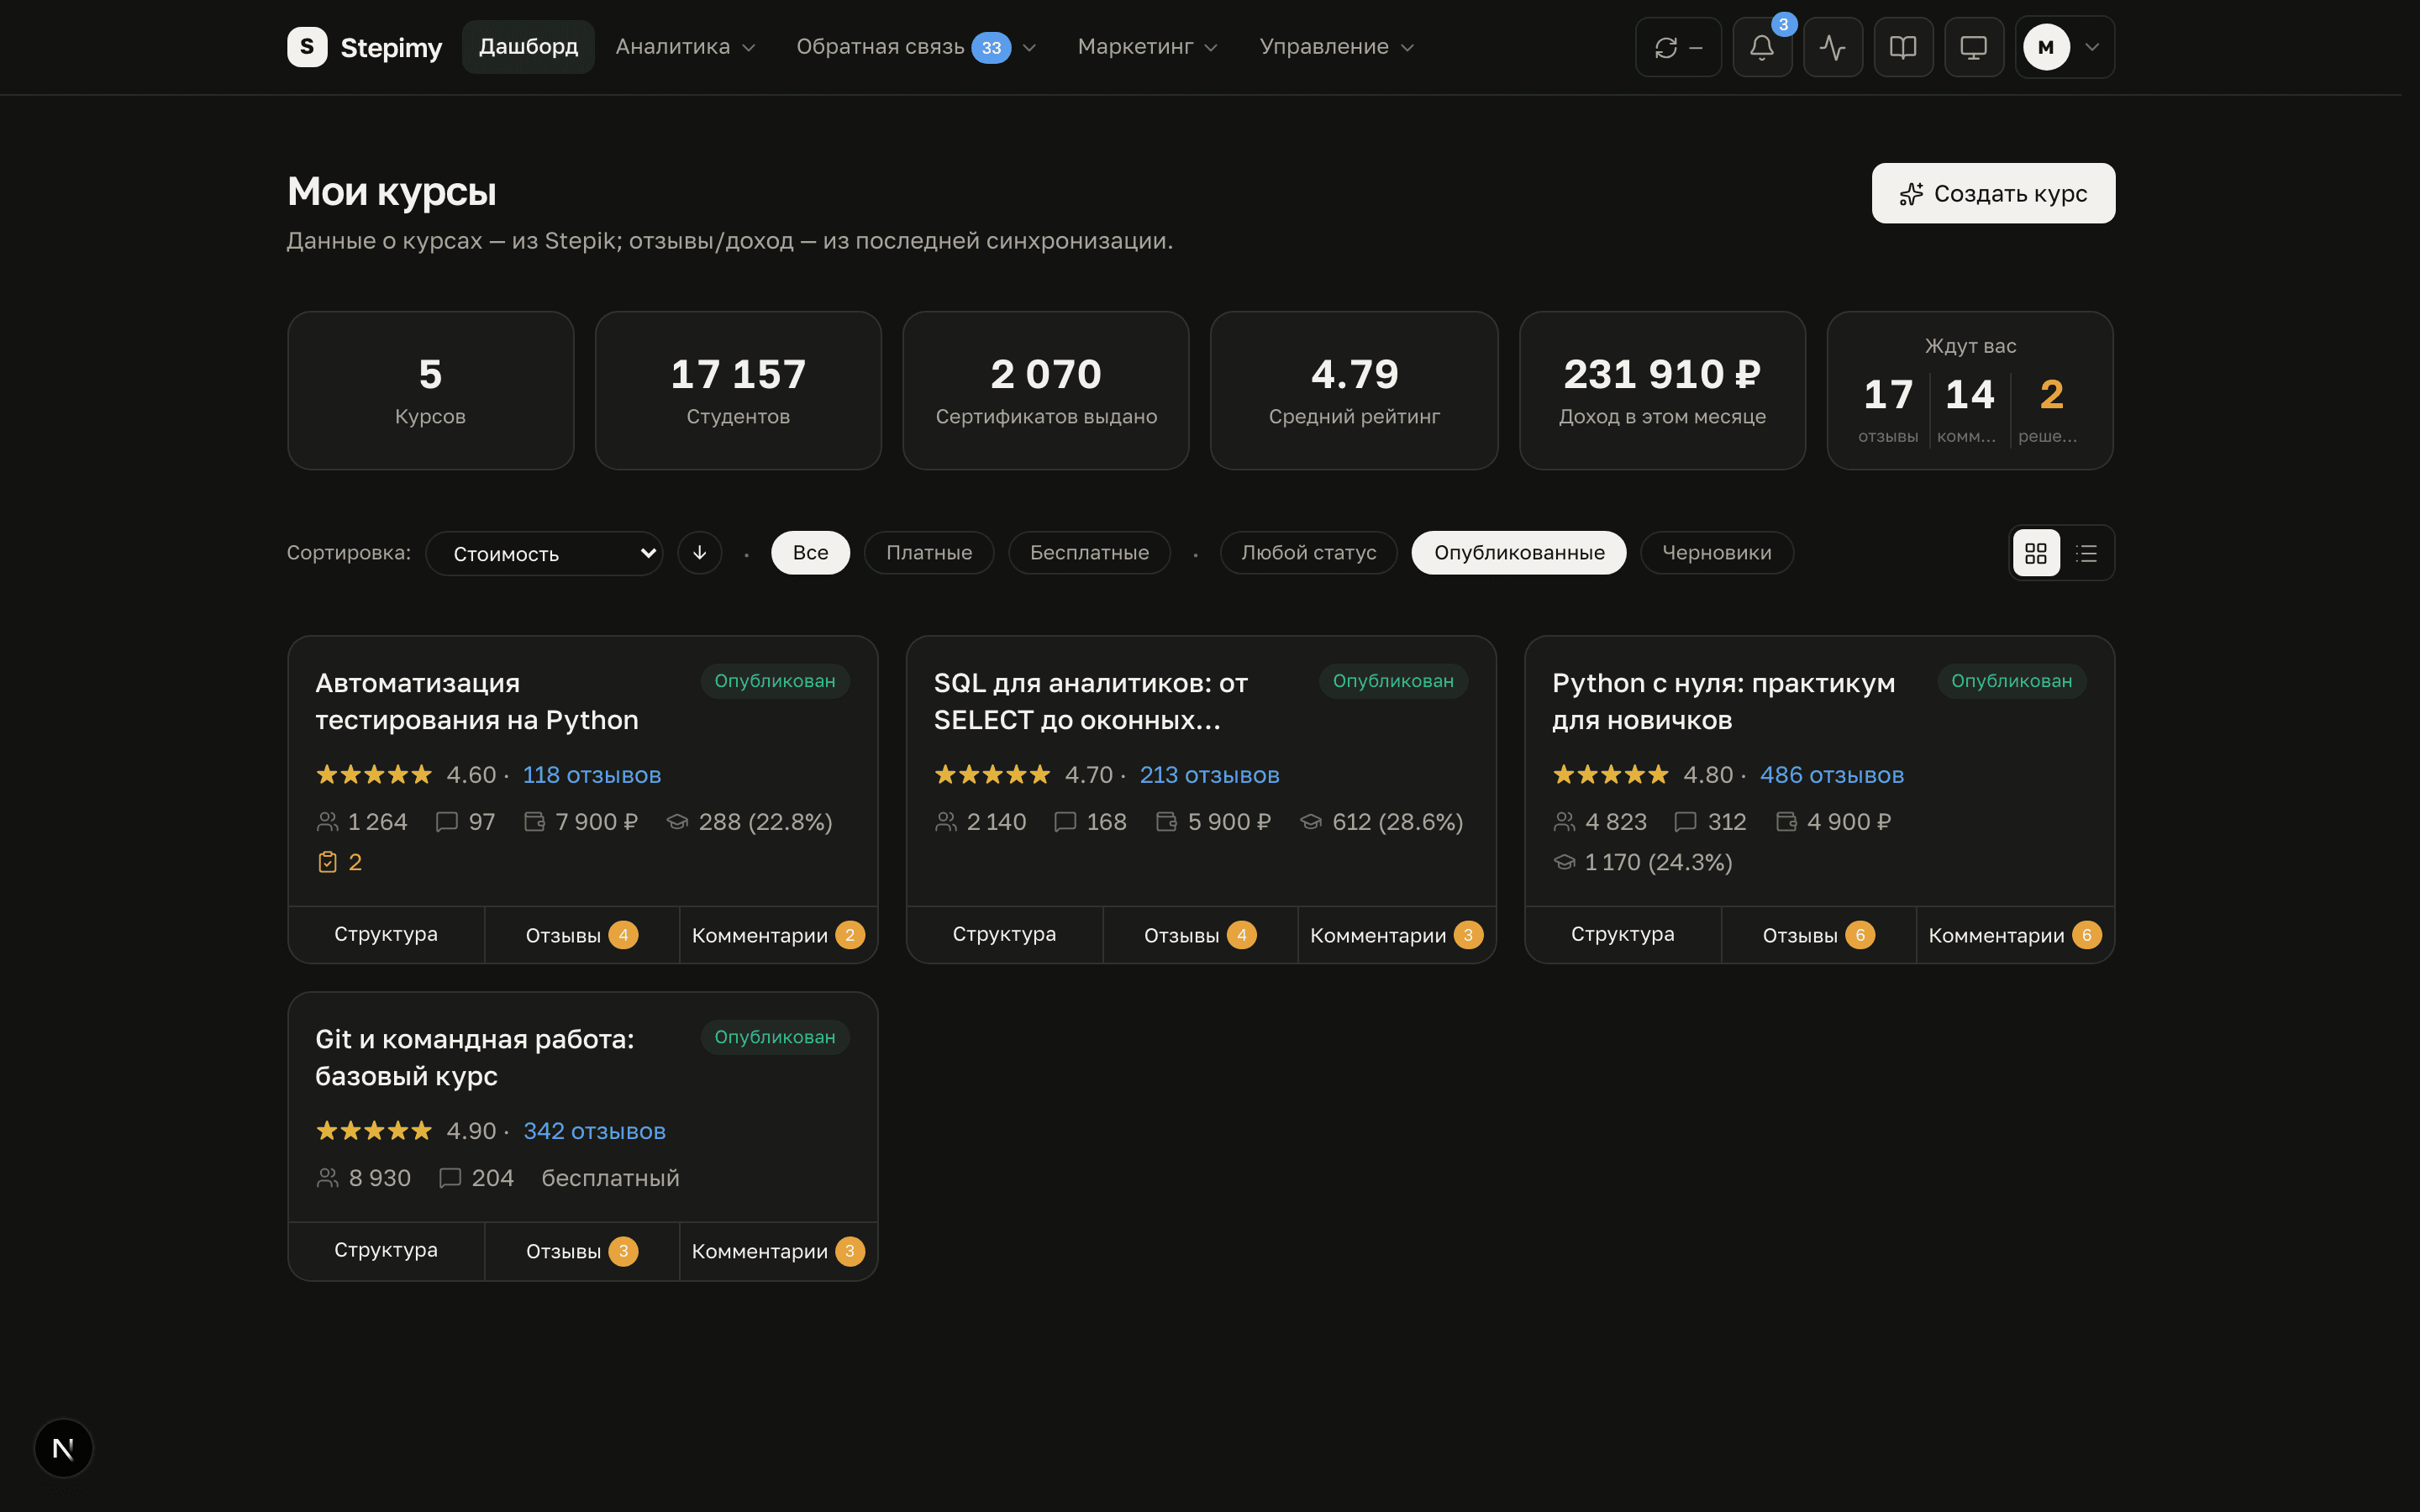Switch to list view layout
Image resolution: width=2420 pixels, height=1512 pixels.
(2086, 553)
